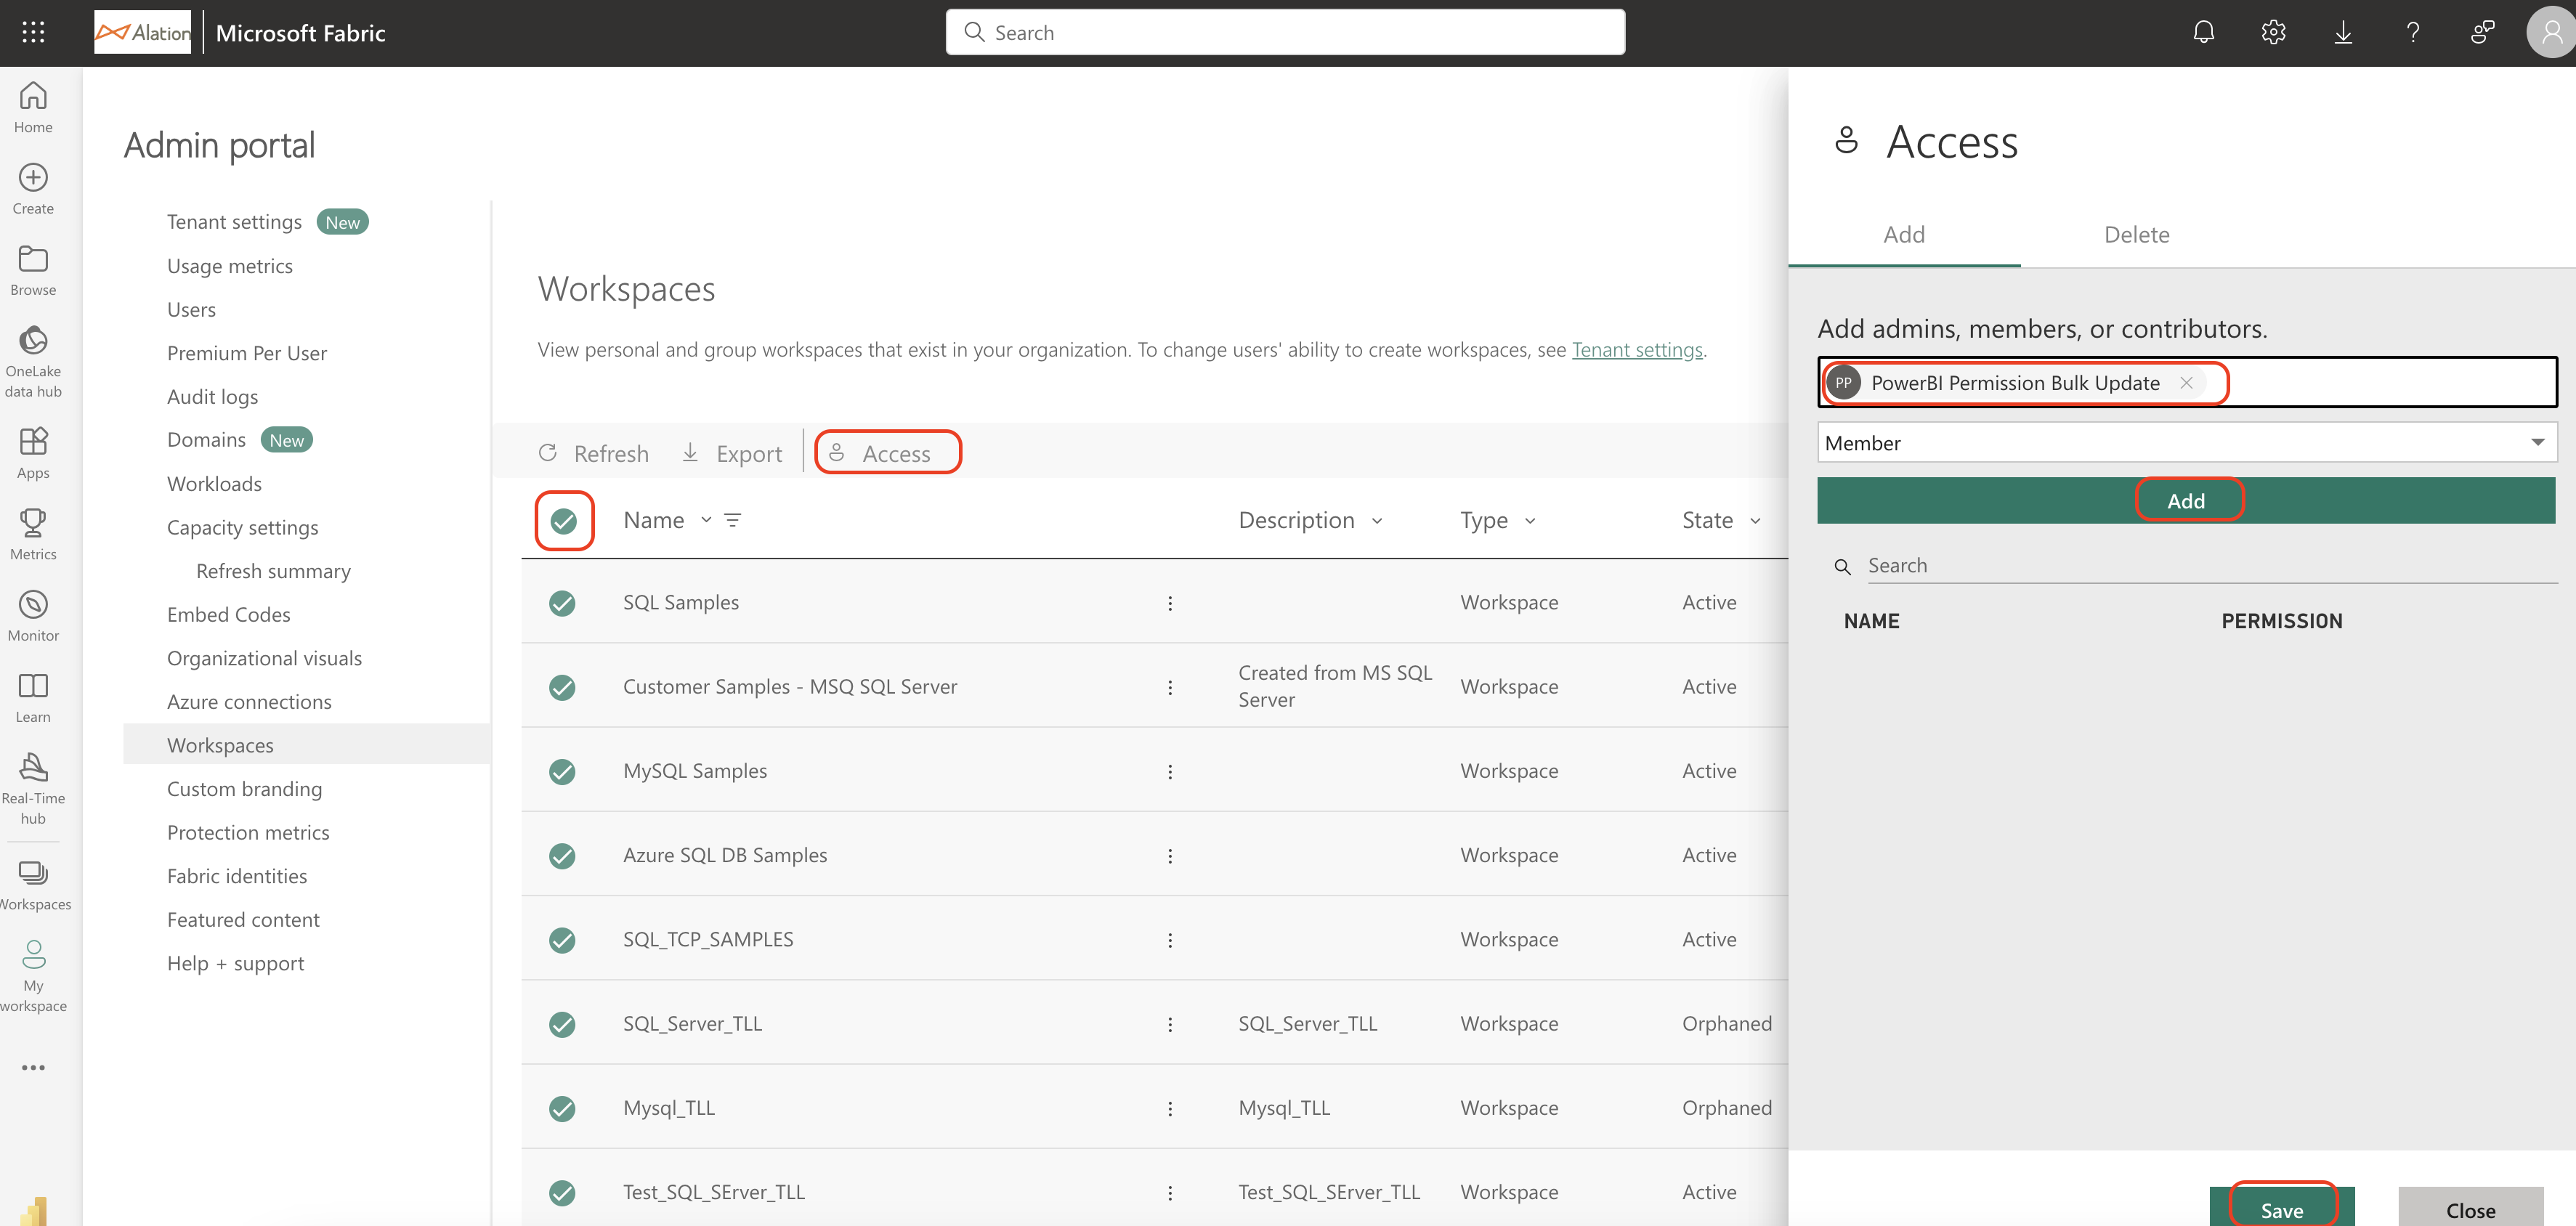Screen dimensions: 2576x1226
Task: Deselect the SQL_Server_TLL workspace
Action: (562, 1024)
